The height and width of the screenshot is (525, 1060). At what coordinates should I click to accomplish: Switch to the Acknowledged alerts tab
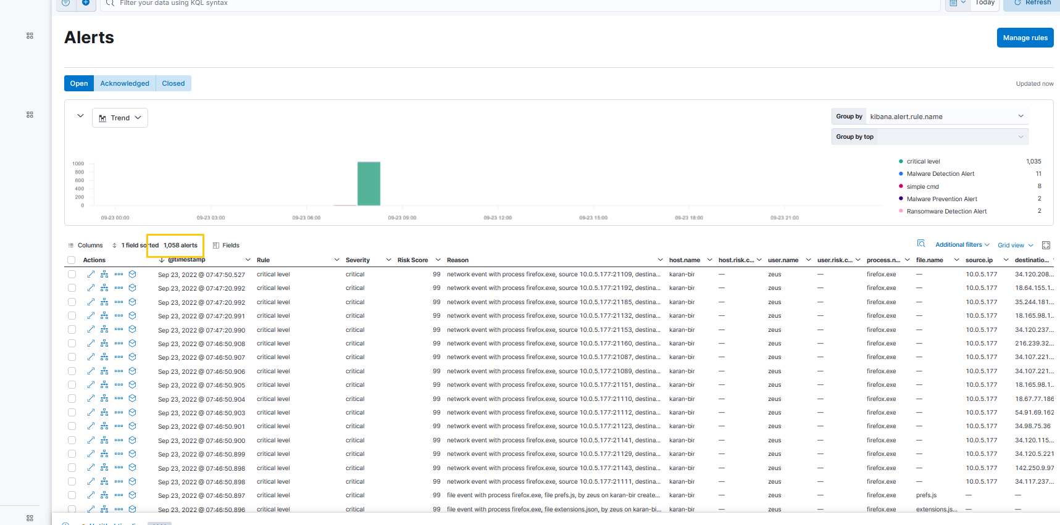125,83
